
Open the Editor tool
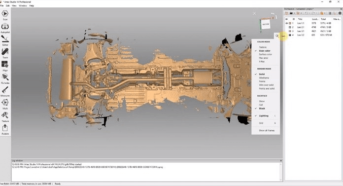click(5, 40)
